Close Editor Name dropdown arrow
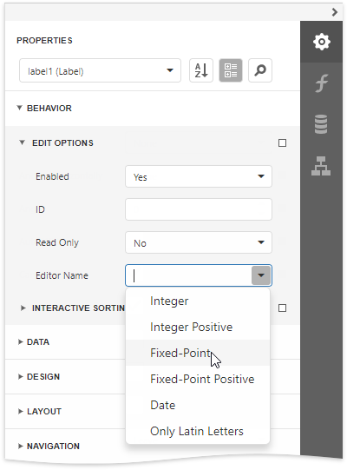The width and height of the screenshot is (347, 470). [x=261, y=275]
